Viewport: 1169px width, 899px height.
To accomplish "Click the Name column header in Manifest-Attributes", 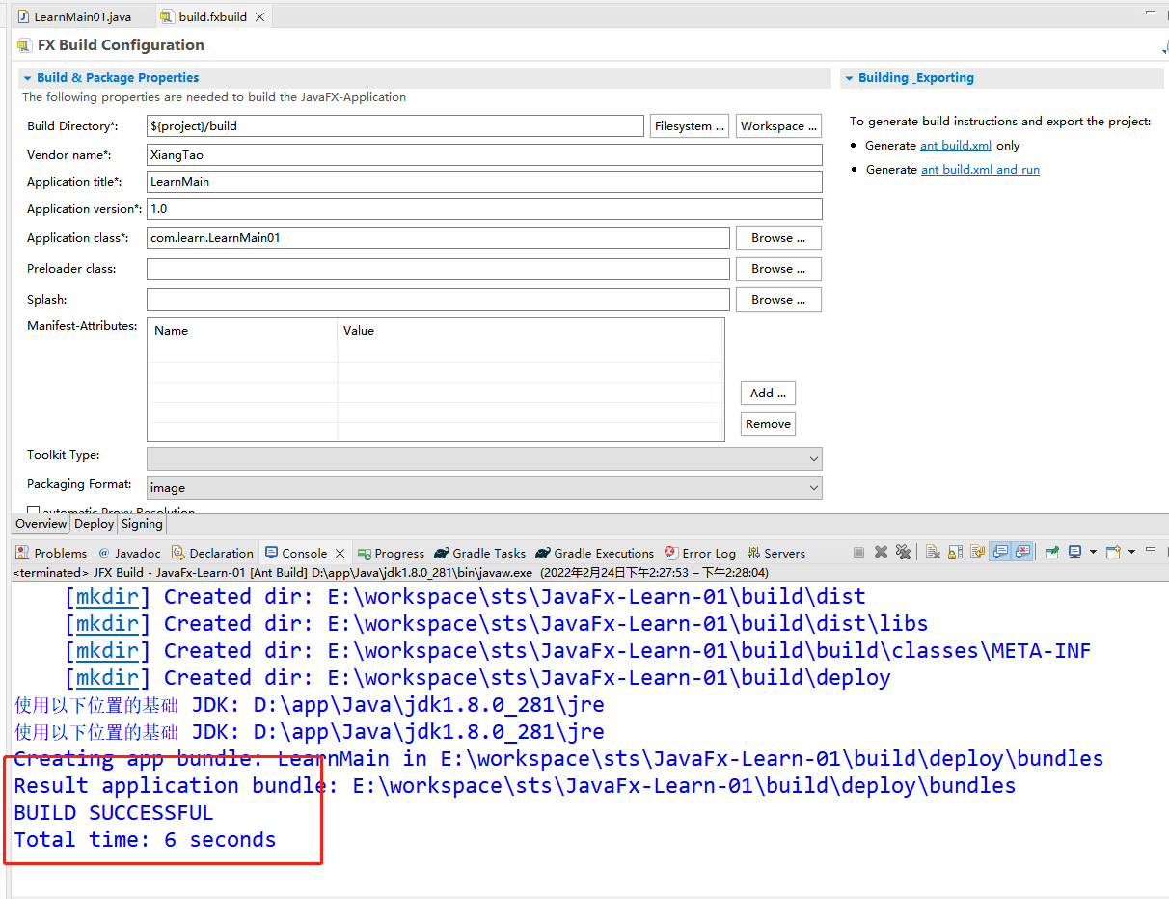I will tap(242, 330).
